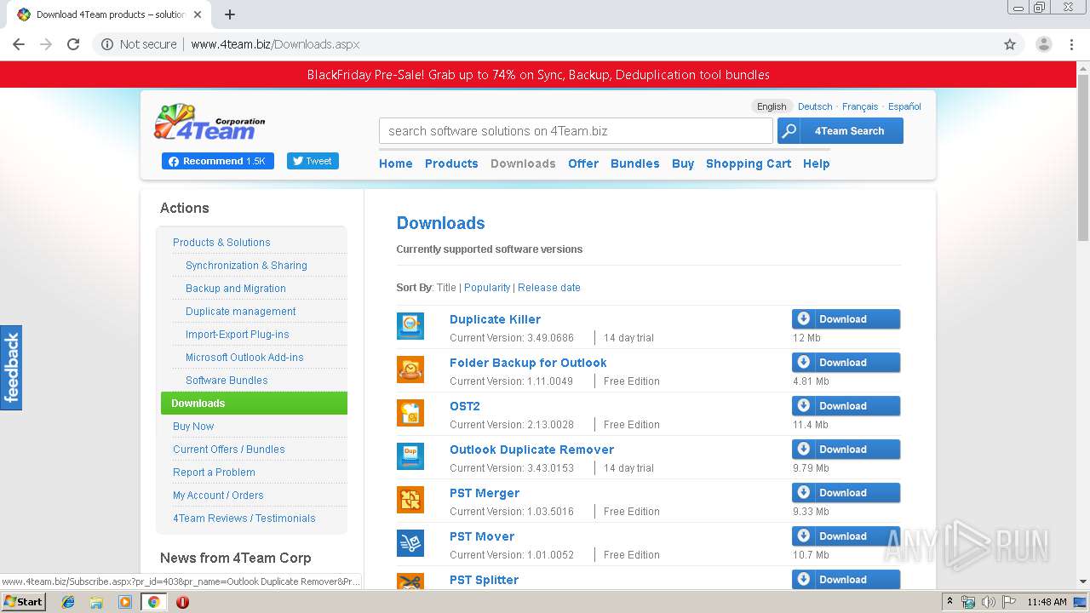This screenshot has width=1090, height=613.
Task: Click the PST Merger product icon
Action: tap(410, 500)
